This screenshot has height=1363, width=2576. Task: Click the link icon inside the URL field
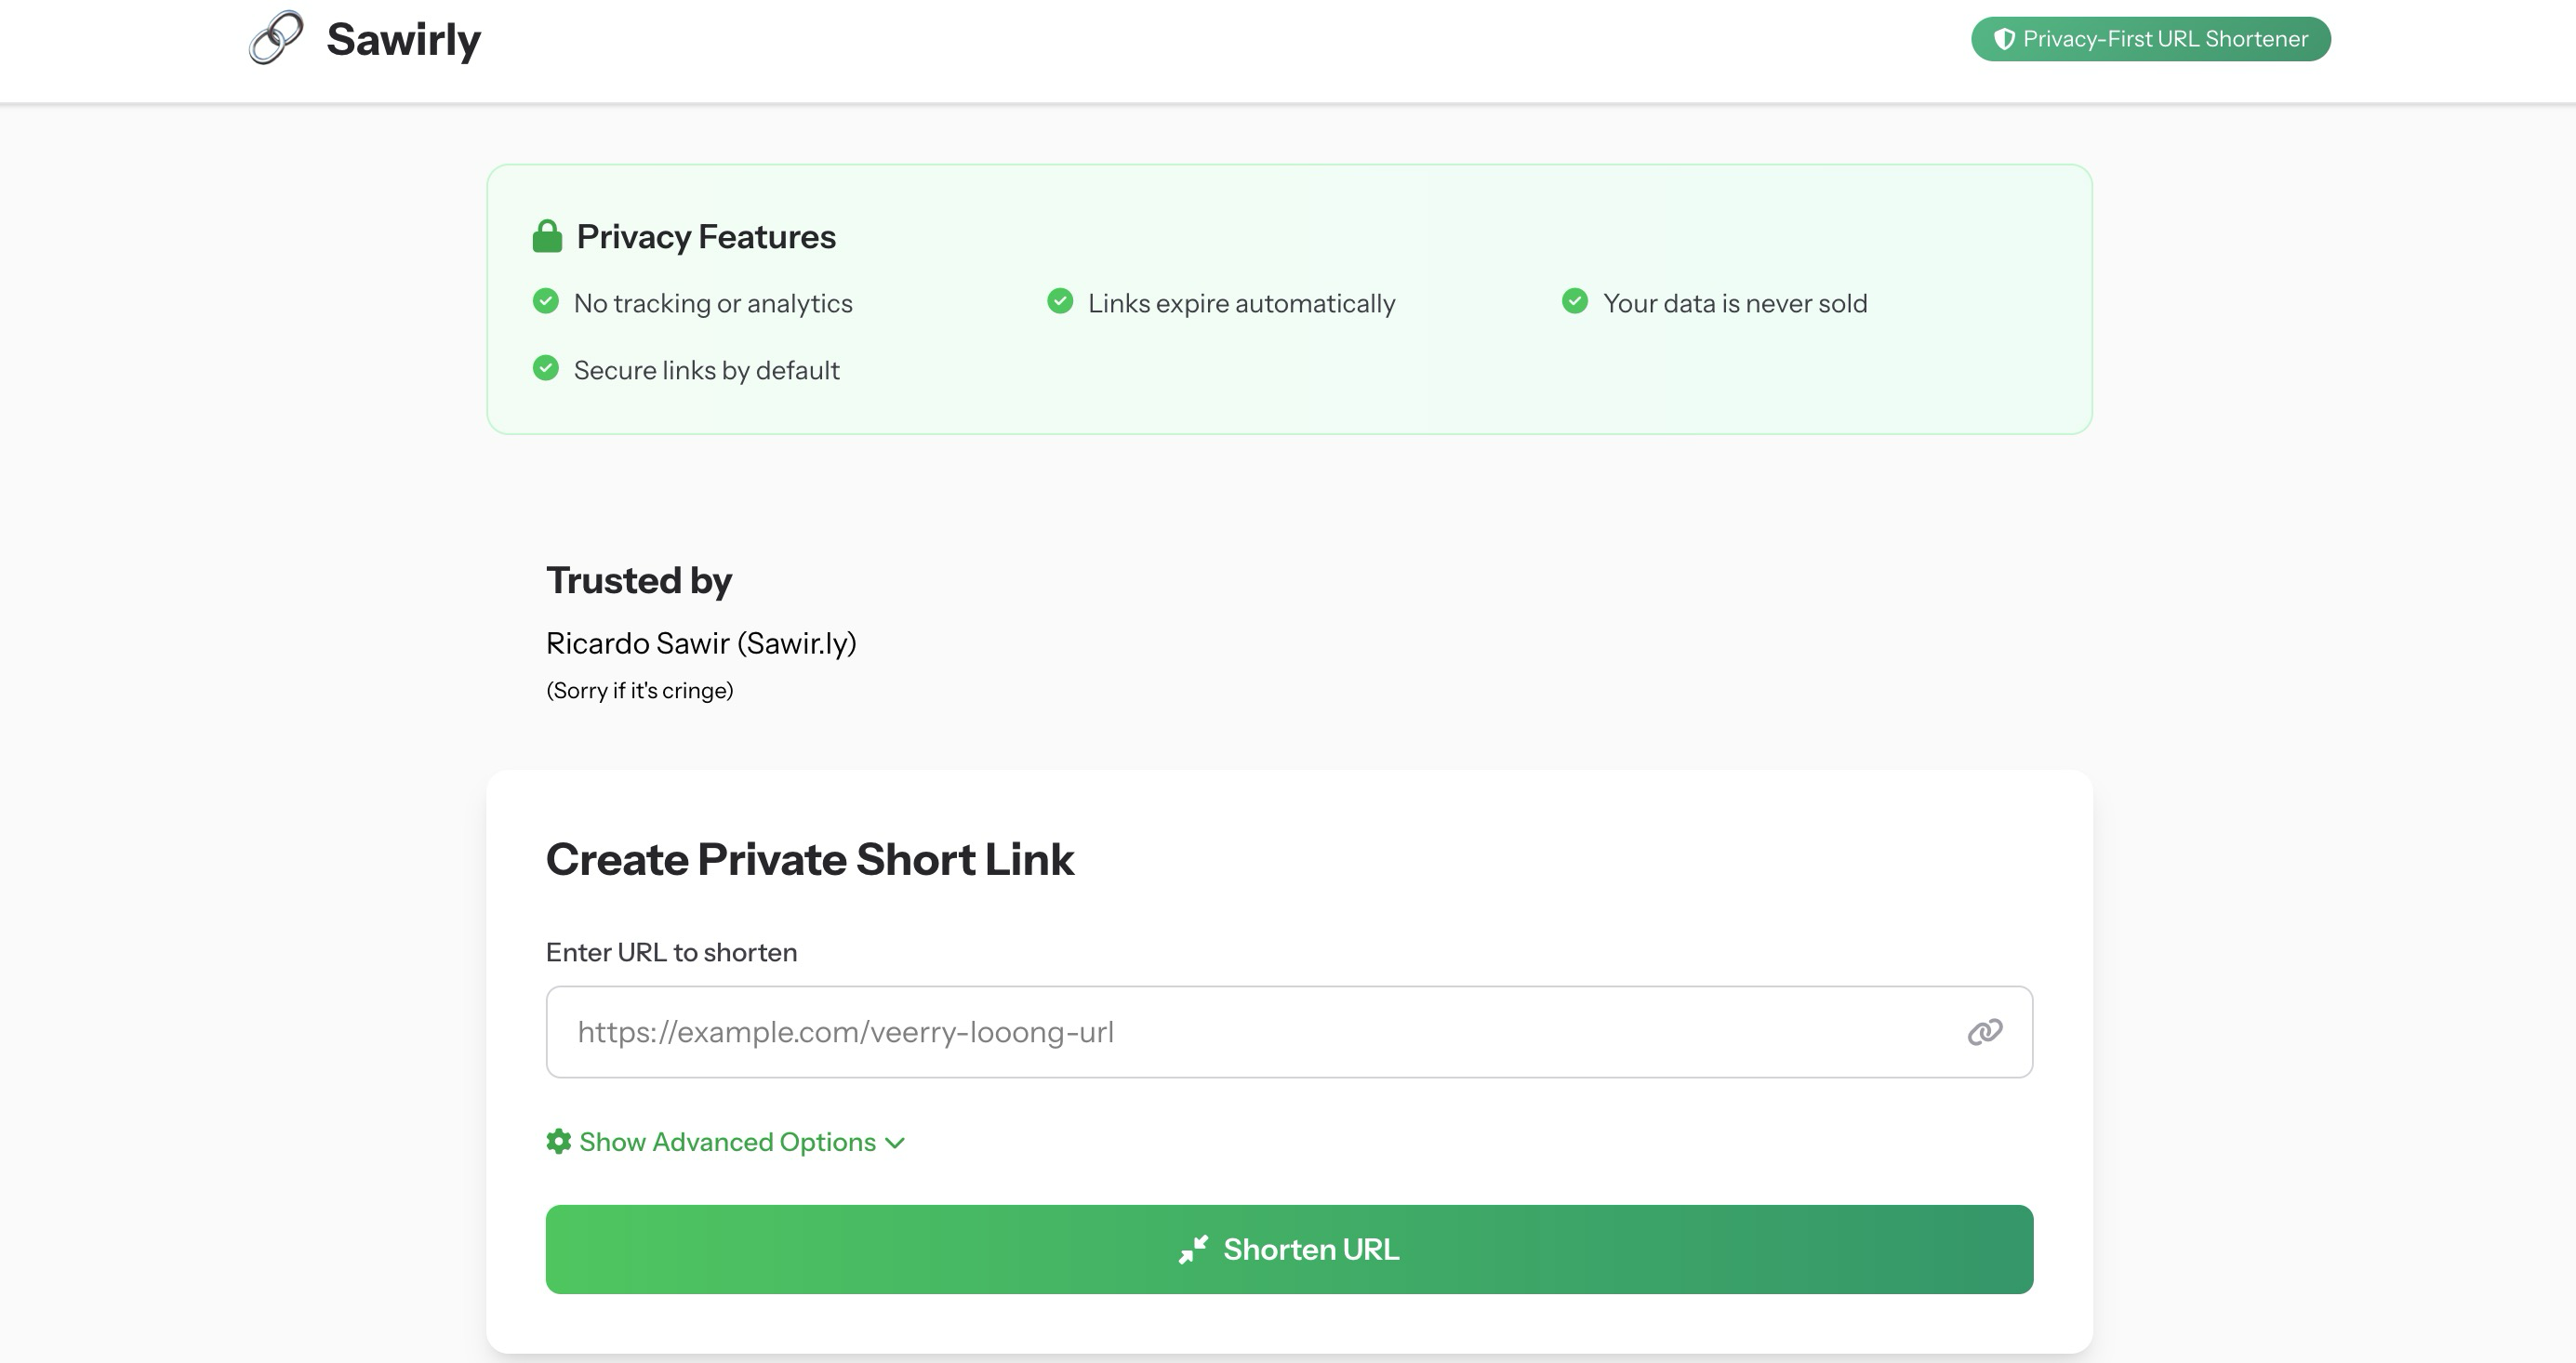click(1984, 1032)
